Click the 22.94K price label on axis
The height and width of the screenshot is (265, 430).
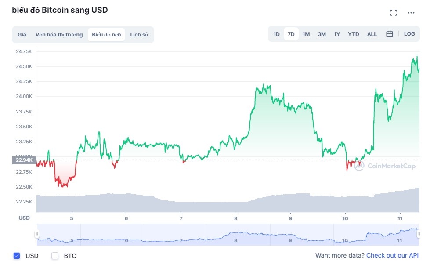pyautogui.click(x=24, y=160)
